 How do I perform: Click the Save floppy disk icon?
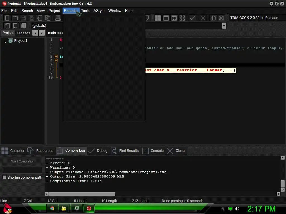[x=23, y=18]
